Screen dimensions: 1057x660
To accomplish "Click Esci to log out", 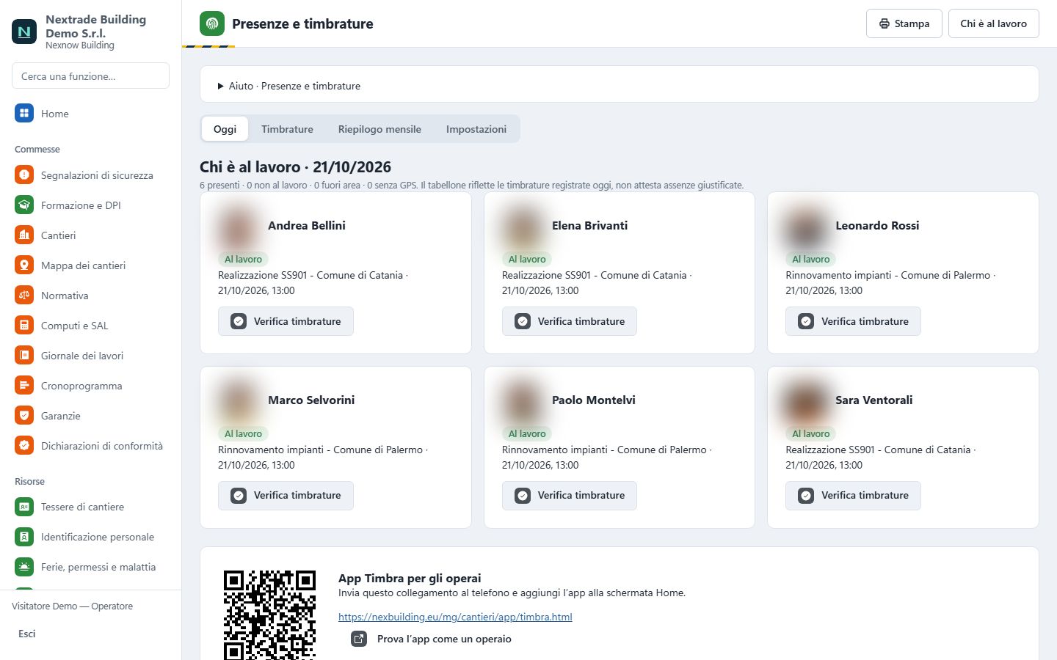I will coord(27,634).
